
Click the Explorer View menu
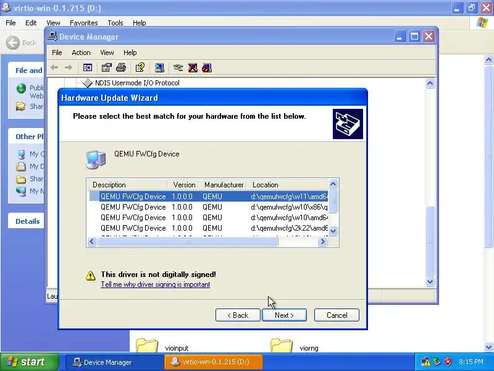pyautogui.click(x=53, y=23)
